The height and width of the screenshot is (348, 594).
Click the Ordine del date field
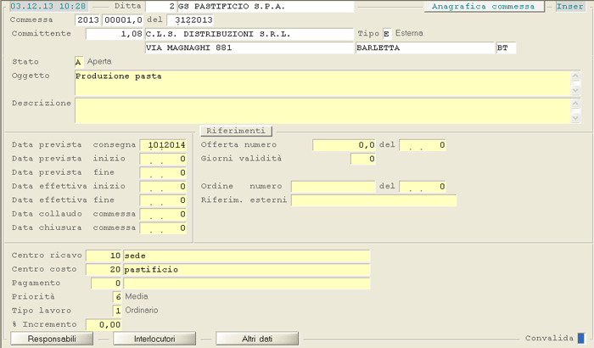[423, 187]
